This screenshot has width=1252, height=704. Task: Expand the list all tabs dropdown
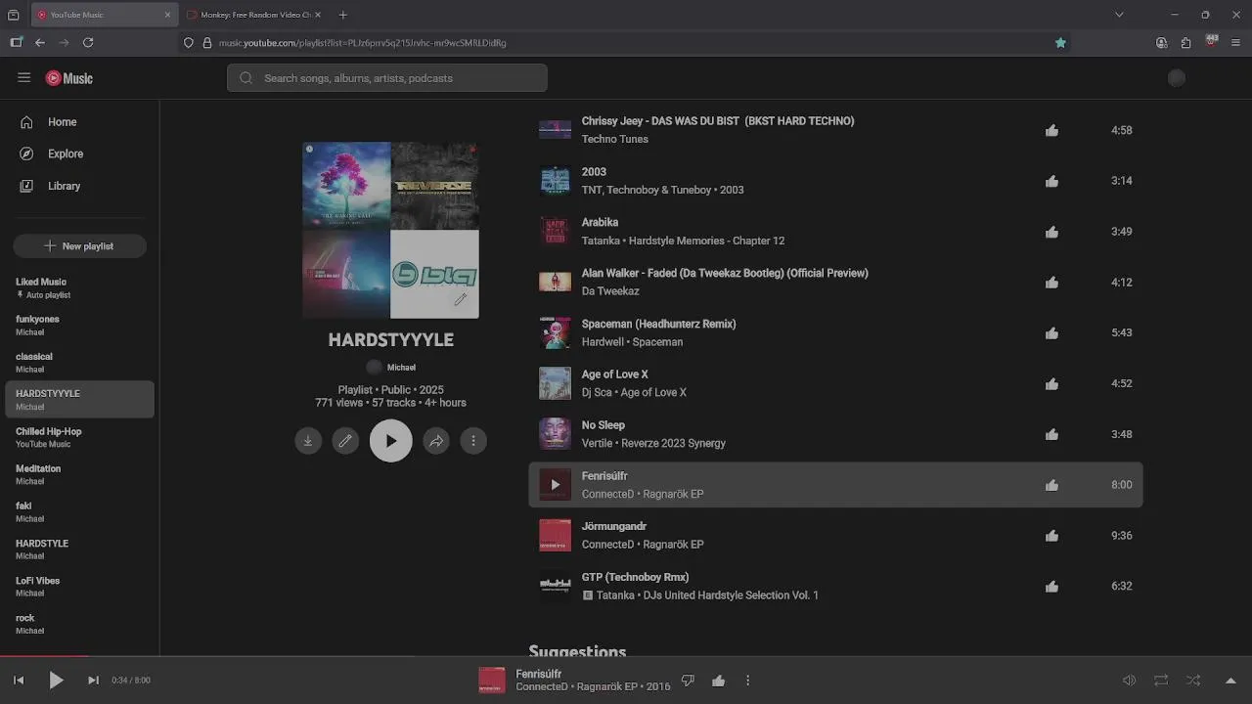pos(1119,15)
